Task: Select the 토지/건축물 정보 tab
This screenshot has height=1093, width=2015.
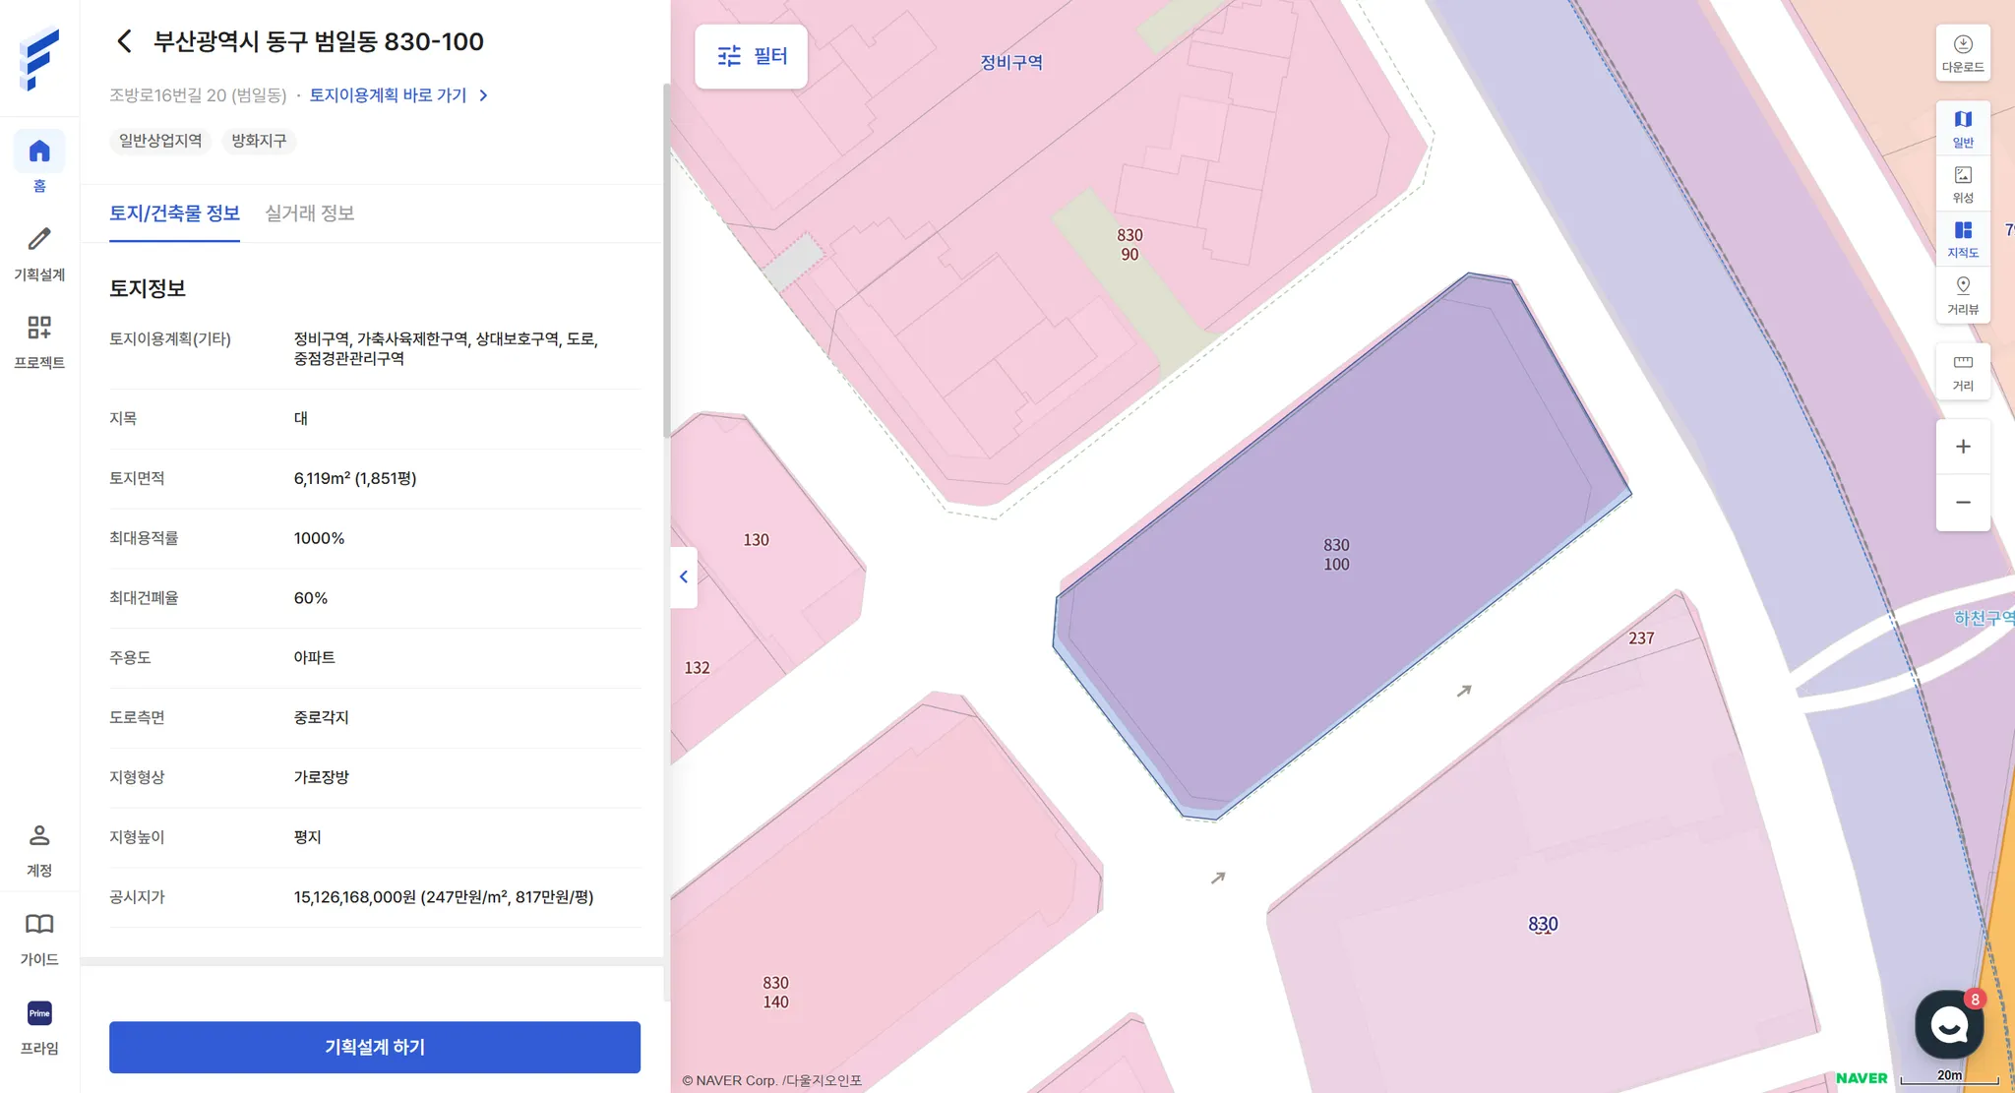Action: pos(174,213)
